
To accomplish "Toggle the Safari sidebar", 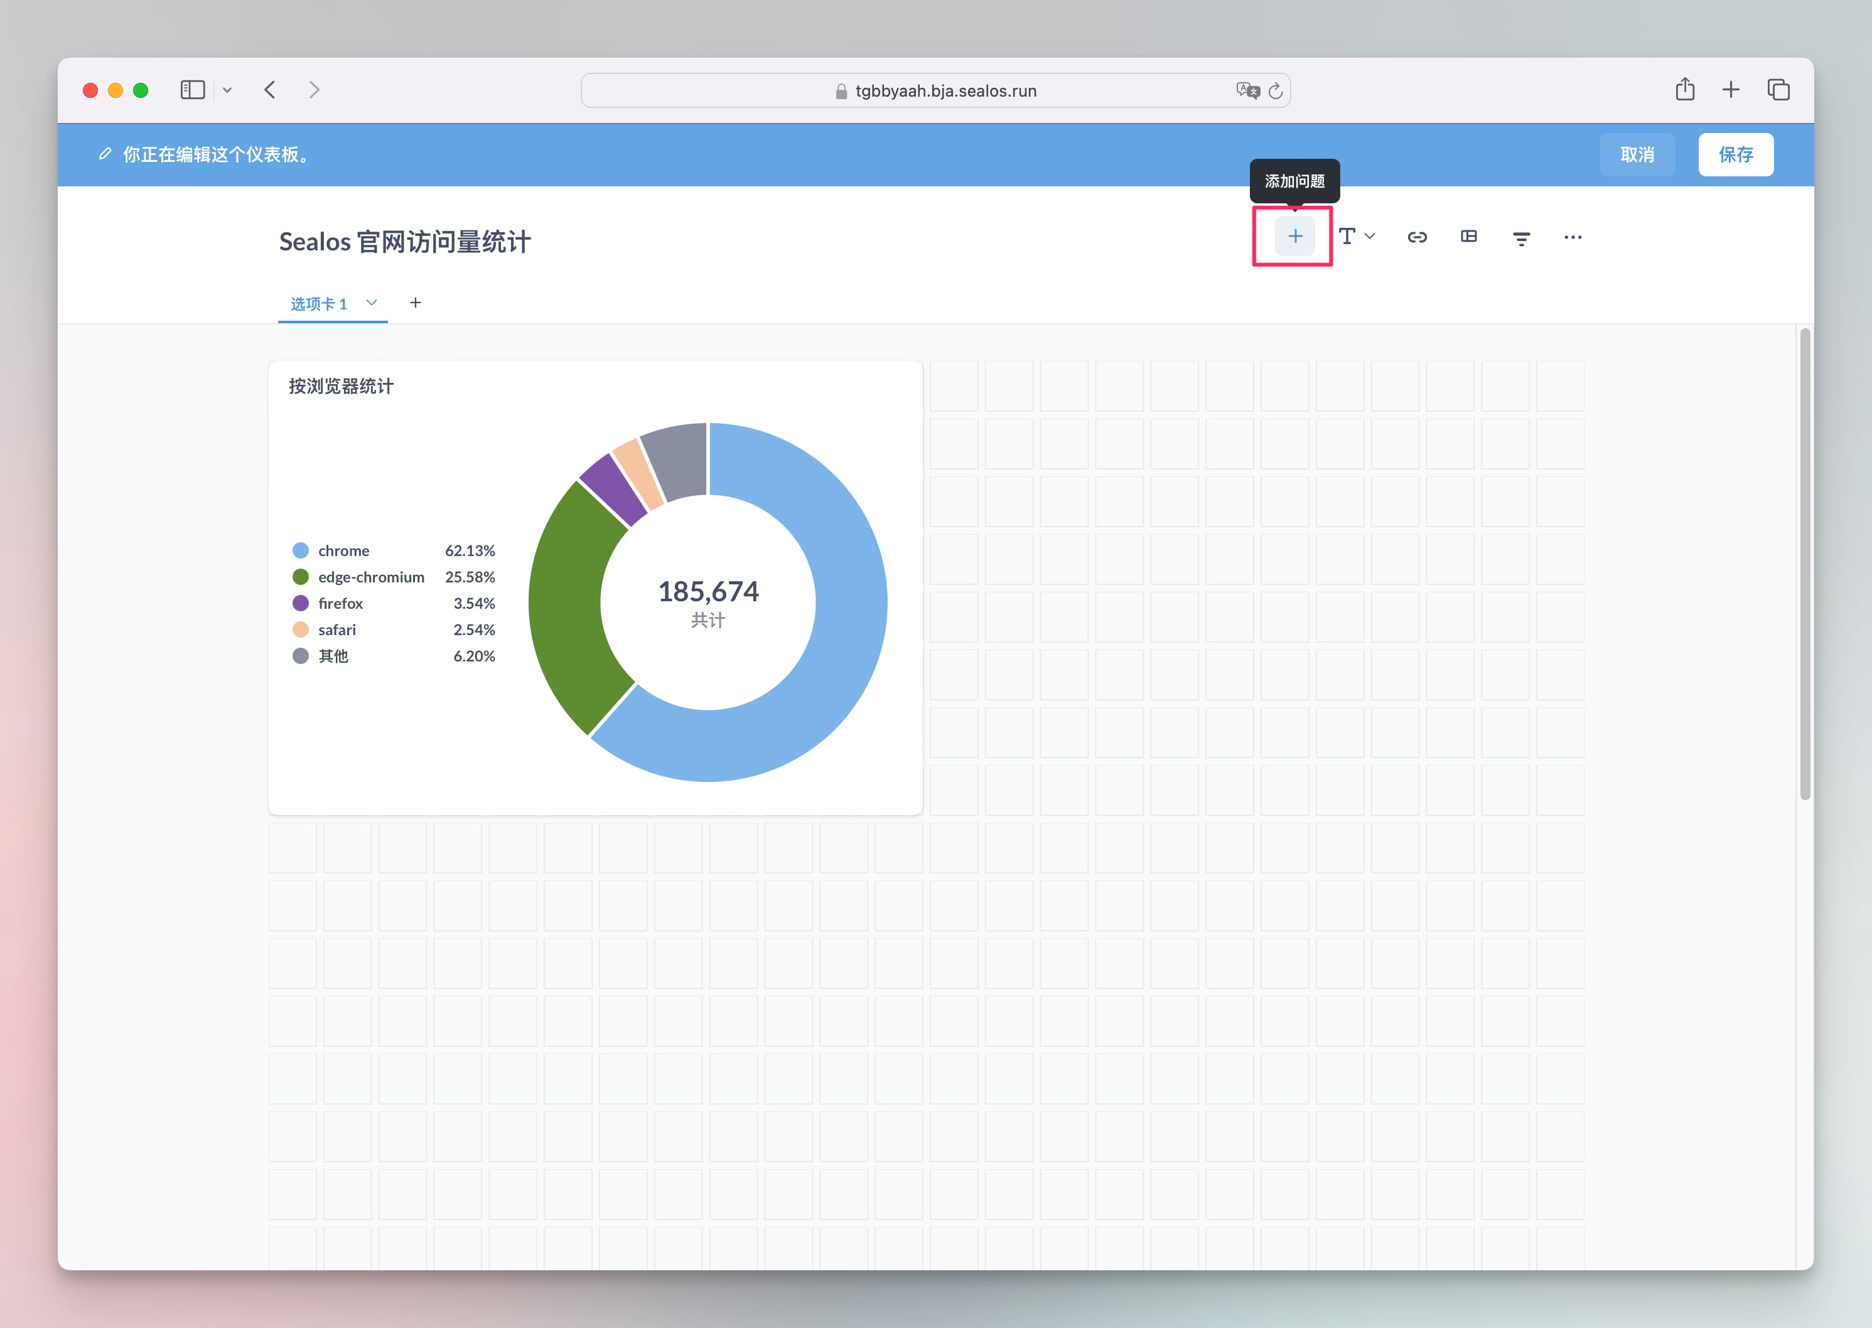I will (x=192, y=90).
